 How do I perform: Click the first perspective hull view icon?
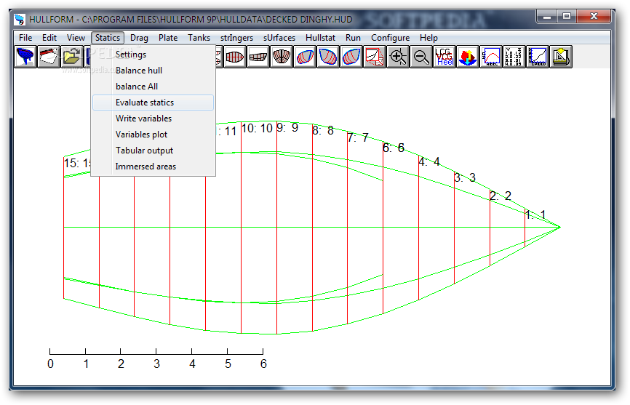pos(305,57)
